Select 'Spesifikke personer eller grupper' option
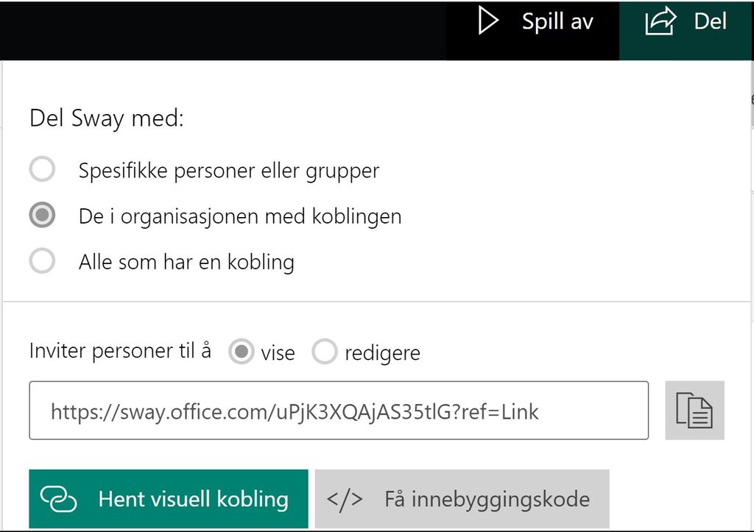The image size is (754, 532). [x=42, y=170]
